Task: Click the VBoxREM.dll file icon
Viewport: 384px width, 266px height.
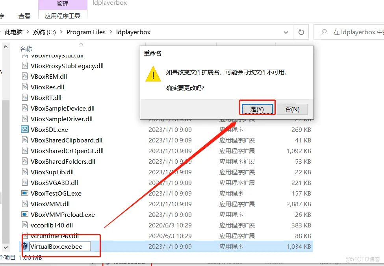Action: pos(24,76)
